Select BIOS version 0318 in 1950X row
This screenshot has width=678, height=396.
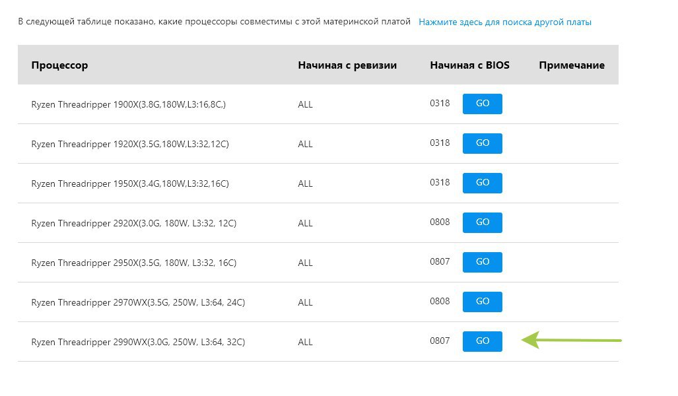[x=440, y=182]
